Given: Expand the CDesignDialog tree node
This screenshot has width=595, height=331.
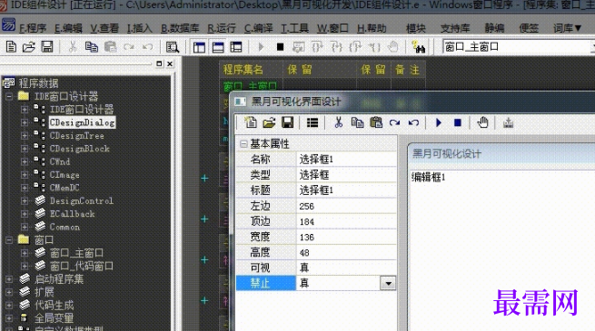Looking at the screenshot, I should point(25,122).
